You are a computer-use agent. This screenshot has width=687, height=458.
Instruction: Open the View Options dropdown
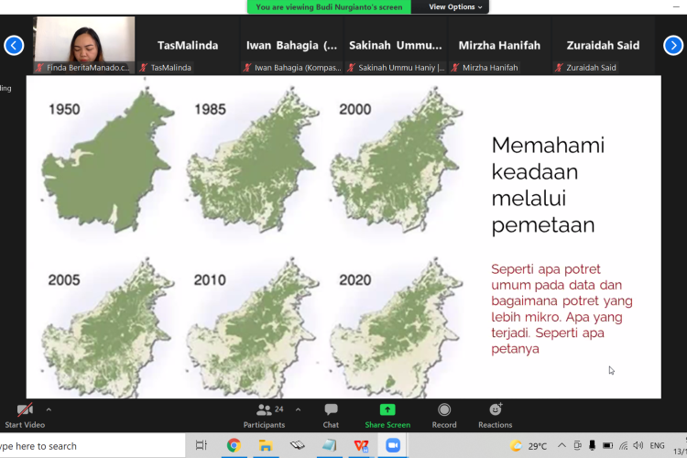(x=452, y=6)
